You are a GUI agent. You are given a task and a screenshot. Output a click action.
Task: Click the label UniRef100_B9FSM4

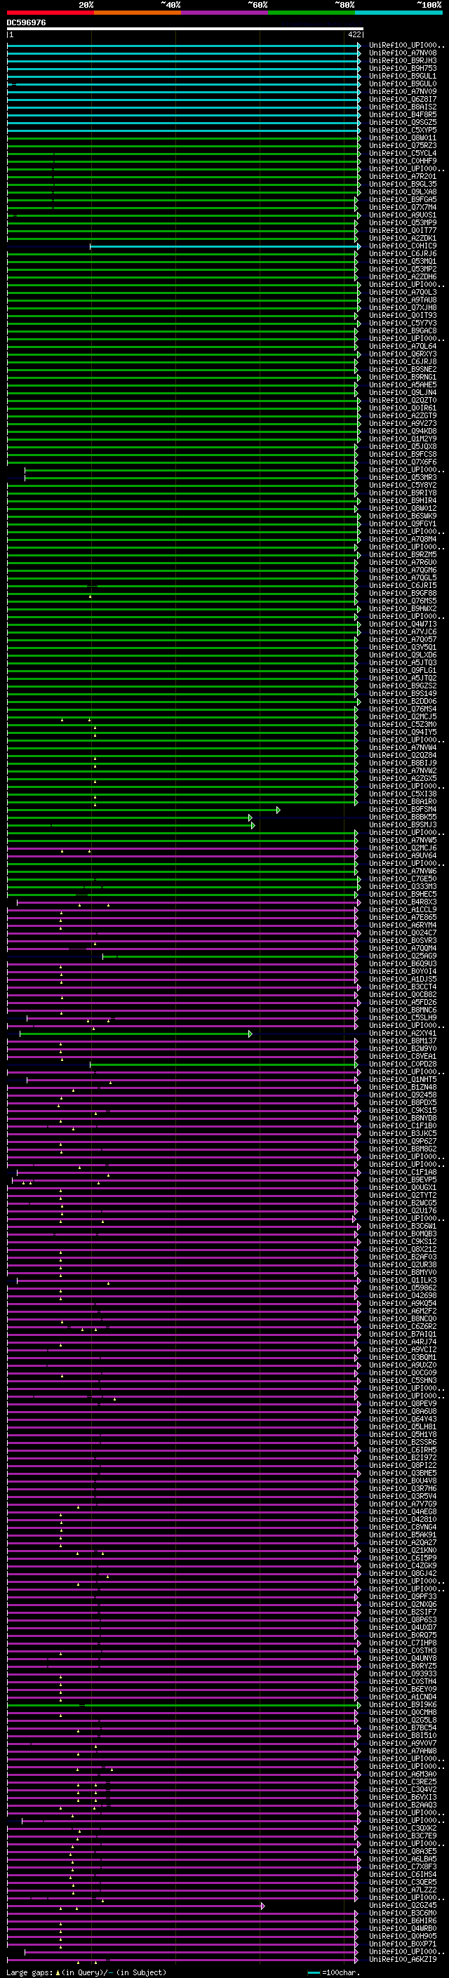coord(403,809)
